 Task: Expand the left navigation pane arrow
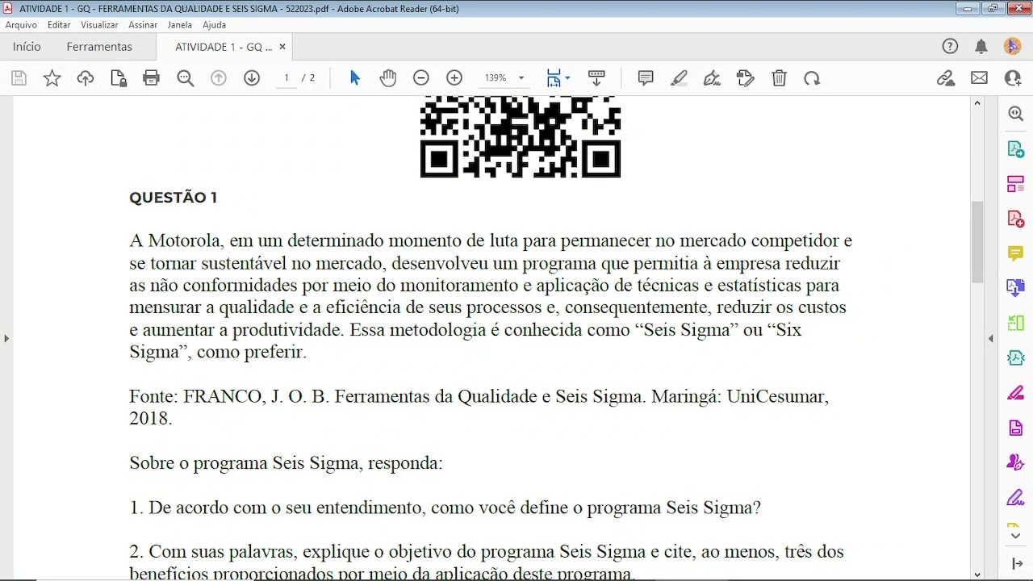[6, 338]
